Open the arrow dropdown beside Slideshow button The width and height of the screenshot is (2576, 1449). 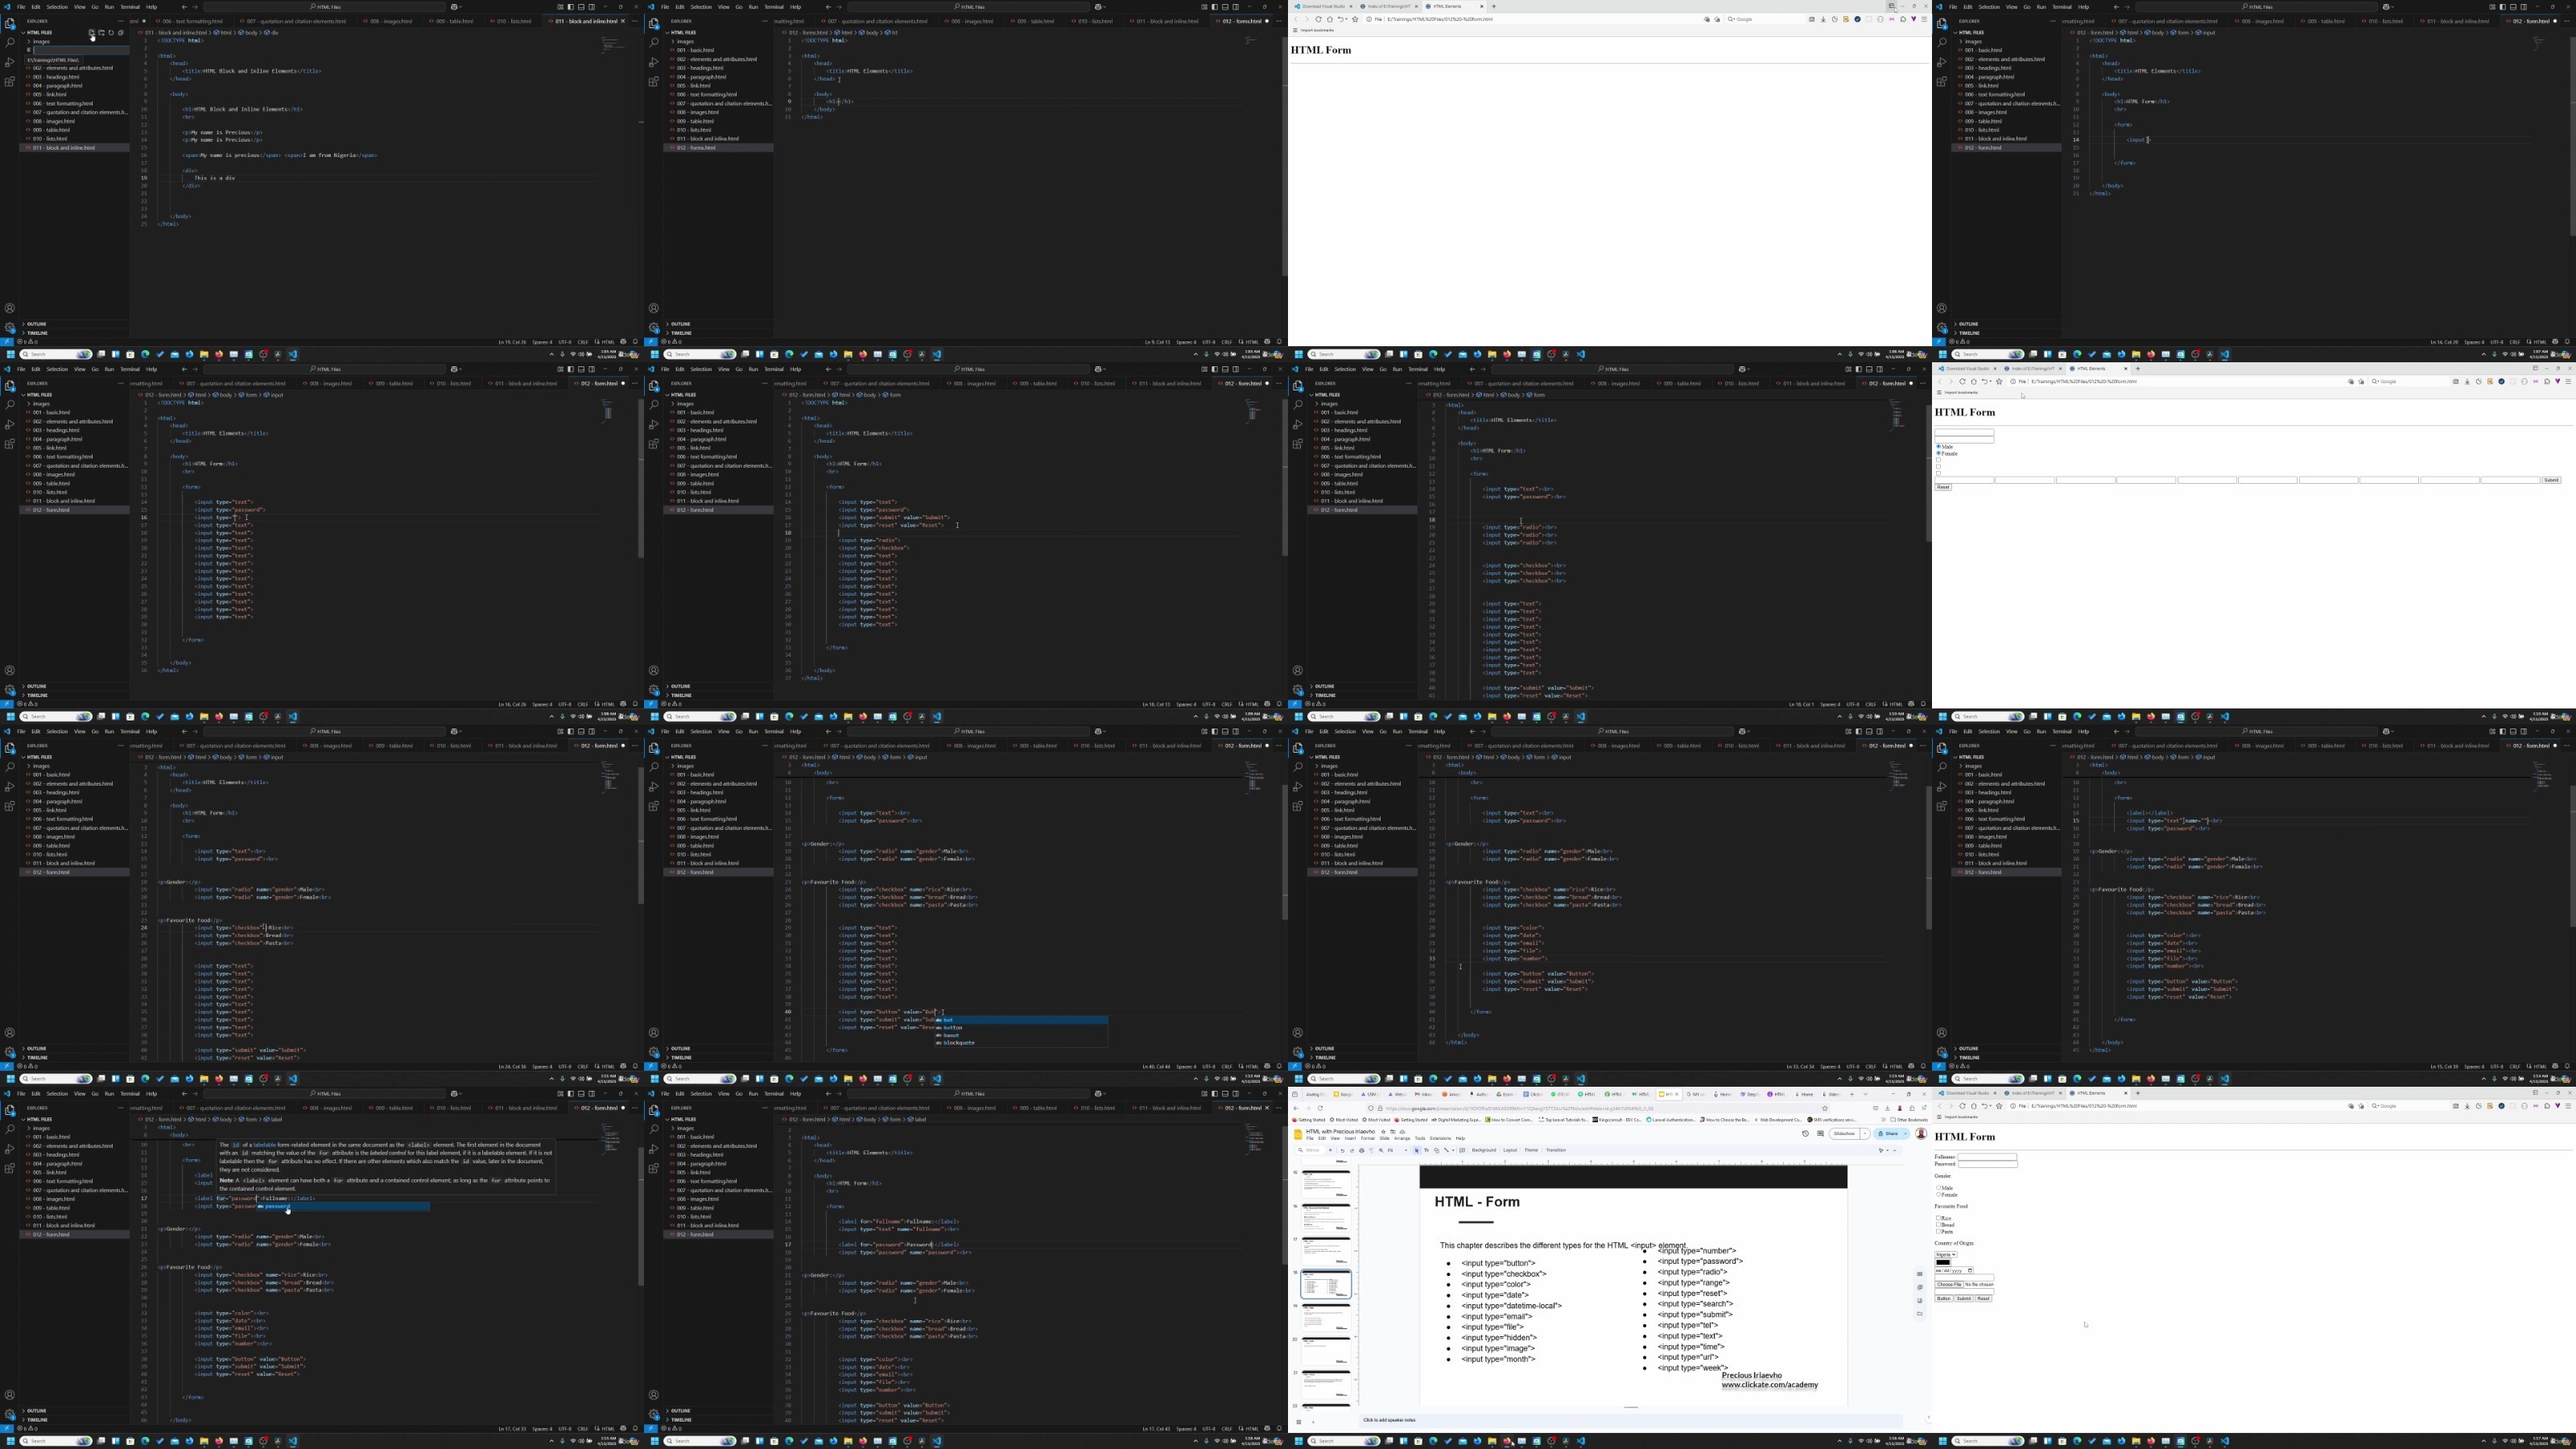1865,1134
